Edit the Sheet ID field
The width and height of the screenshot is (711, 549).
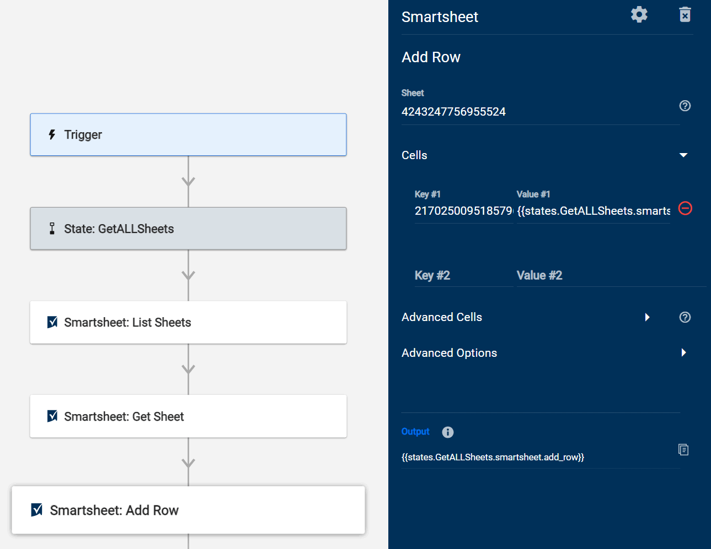pyautogui.click(x=541, y=112)
